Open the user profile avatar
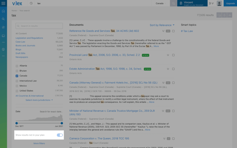Screen dimensions: 237x148 (219, 3)
